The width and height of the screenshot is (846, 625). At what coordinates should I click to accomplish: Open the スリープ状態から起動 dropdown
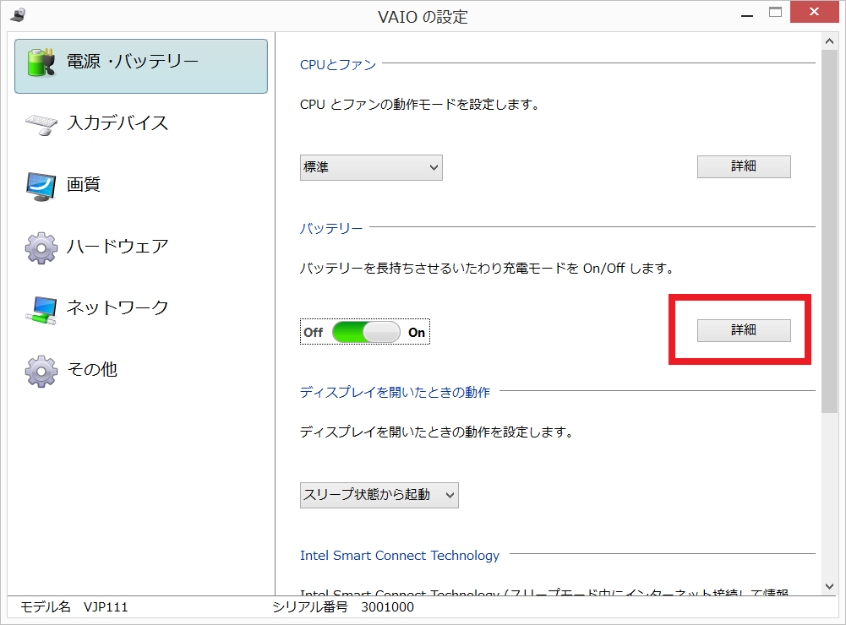tap(379, 495)
